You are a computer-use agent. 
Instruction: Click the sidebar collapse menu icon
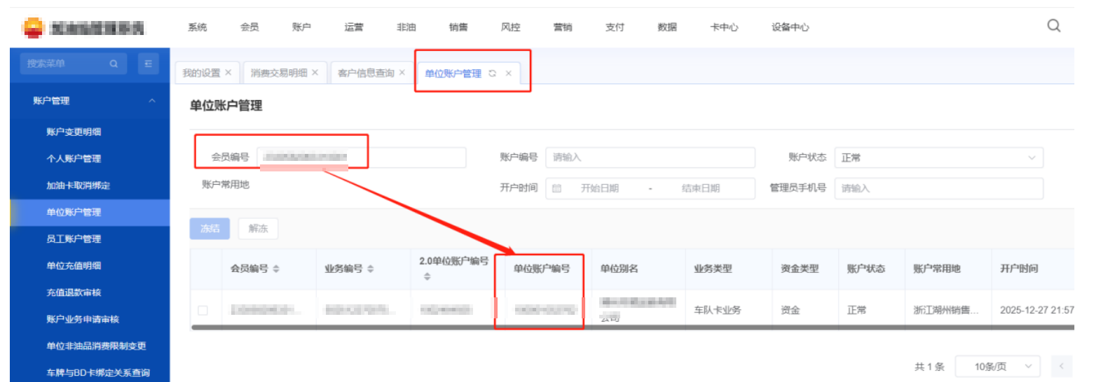[x=148, y=64]
